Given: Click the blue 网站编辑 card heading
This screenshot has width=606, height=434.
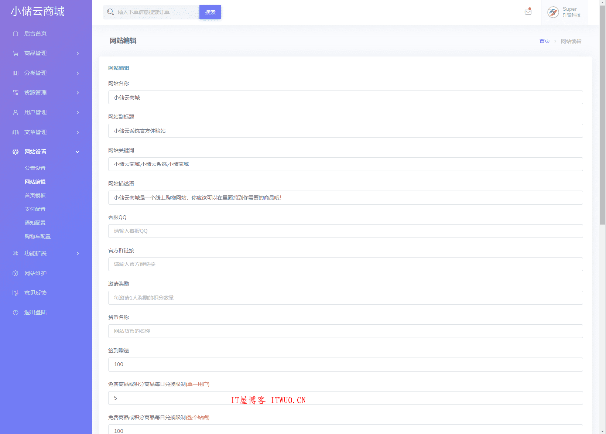Looking at the screenshot, I should pyautogui.click(x=119, y=68).
